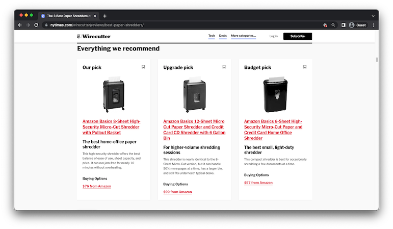Open Amazon Basics 8-Sheet High-Security shredder link
Image resolution: width=393 pixels, height=229 pixels.
point(112,127)
